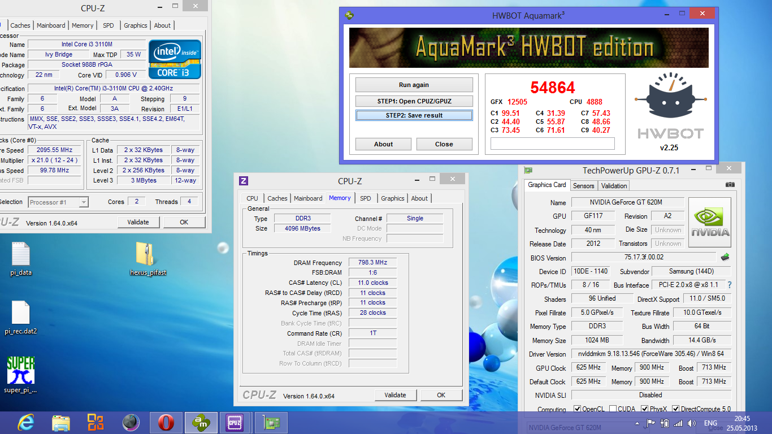Open the network signal tray icon

tap(678, 423)
